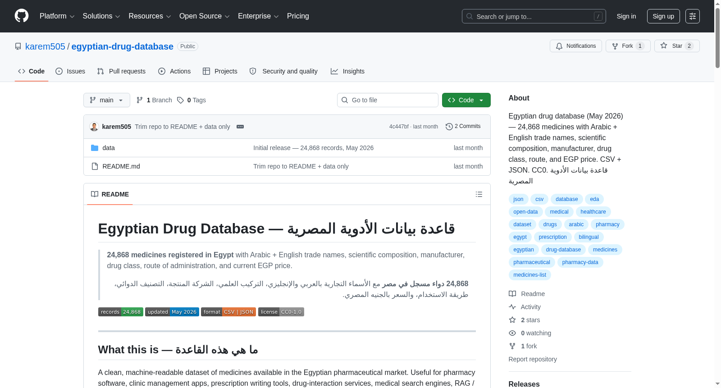Screen dimensions: 721x388
Task: Switch to the Code tab
Action: (32, 71)
